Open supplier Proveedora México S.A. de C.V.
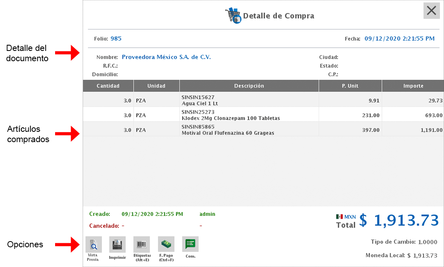 pyautogui.click(x=166, y=57)
